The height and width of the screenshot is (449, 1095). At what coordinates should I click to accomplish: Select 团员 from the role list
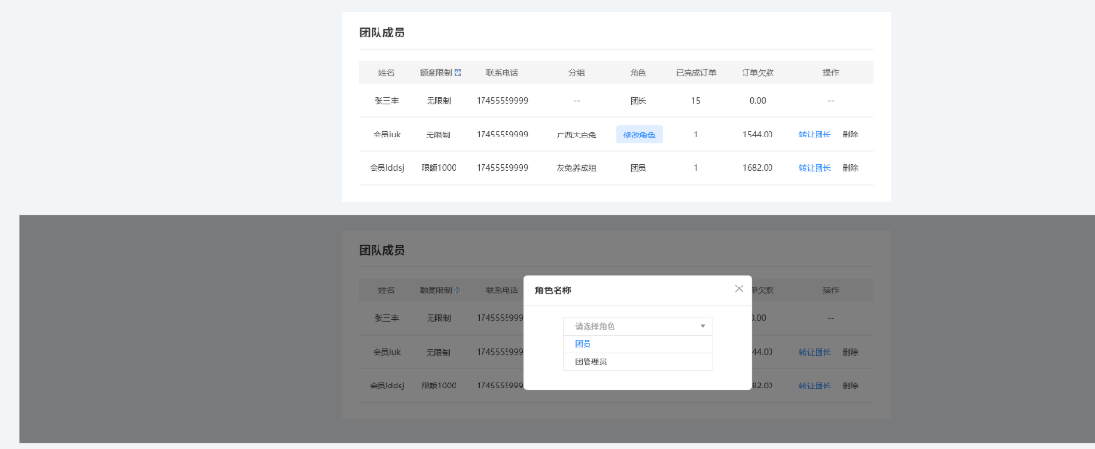point(584,343)
